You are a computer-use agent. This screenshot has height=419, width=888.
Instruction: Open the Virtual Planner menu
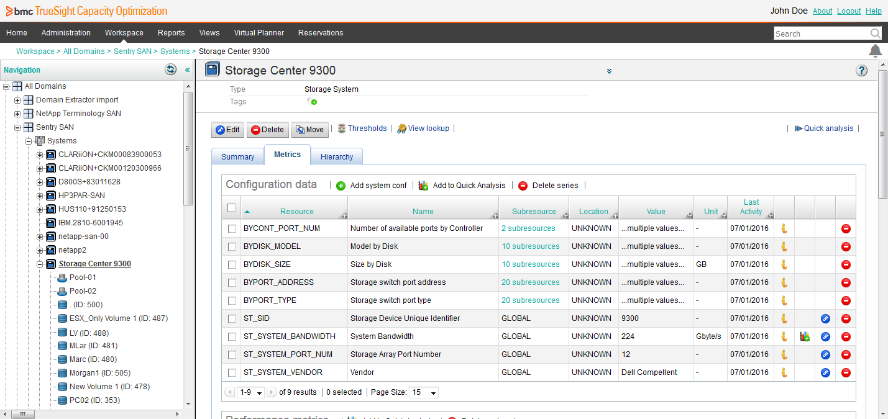click(259, 33)
